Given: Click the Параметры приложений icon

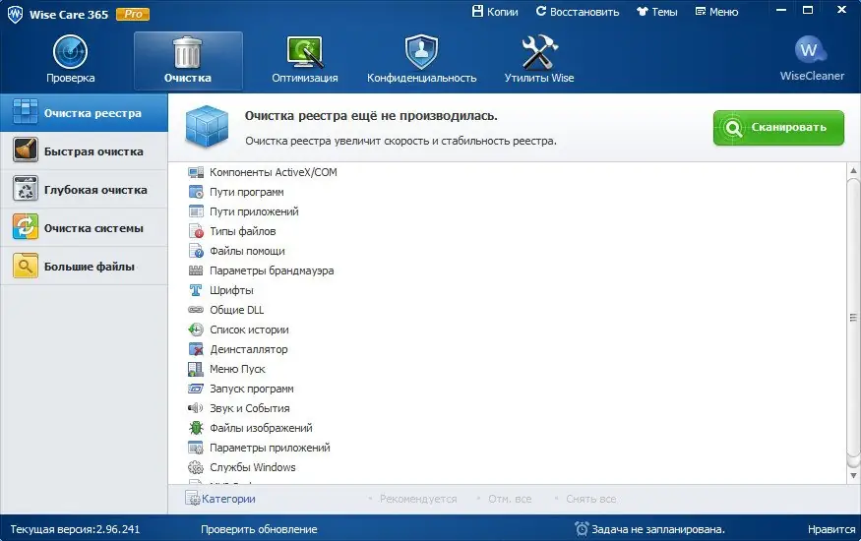Looking at the screenshot, I should point(196,448).
